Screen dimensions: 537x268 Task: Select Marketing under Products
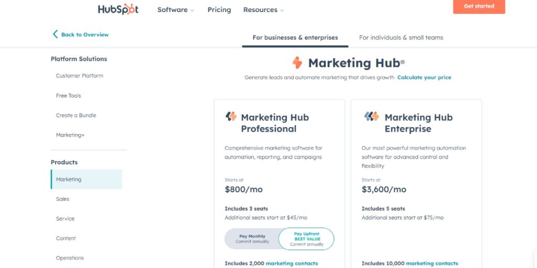coord(87,179)
